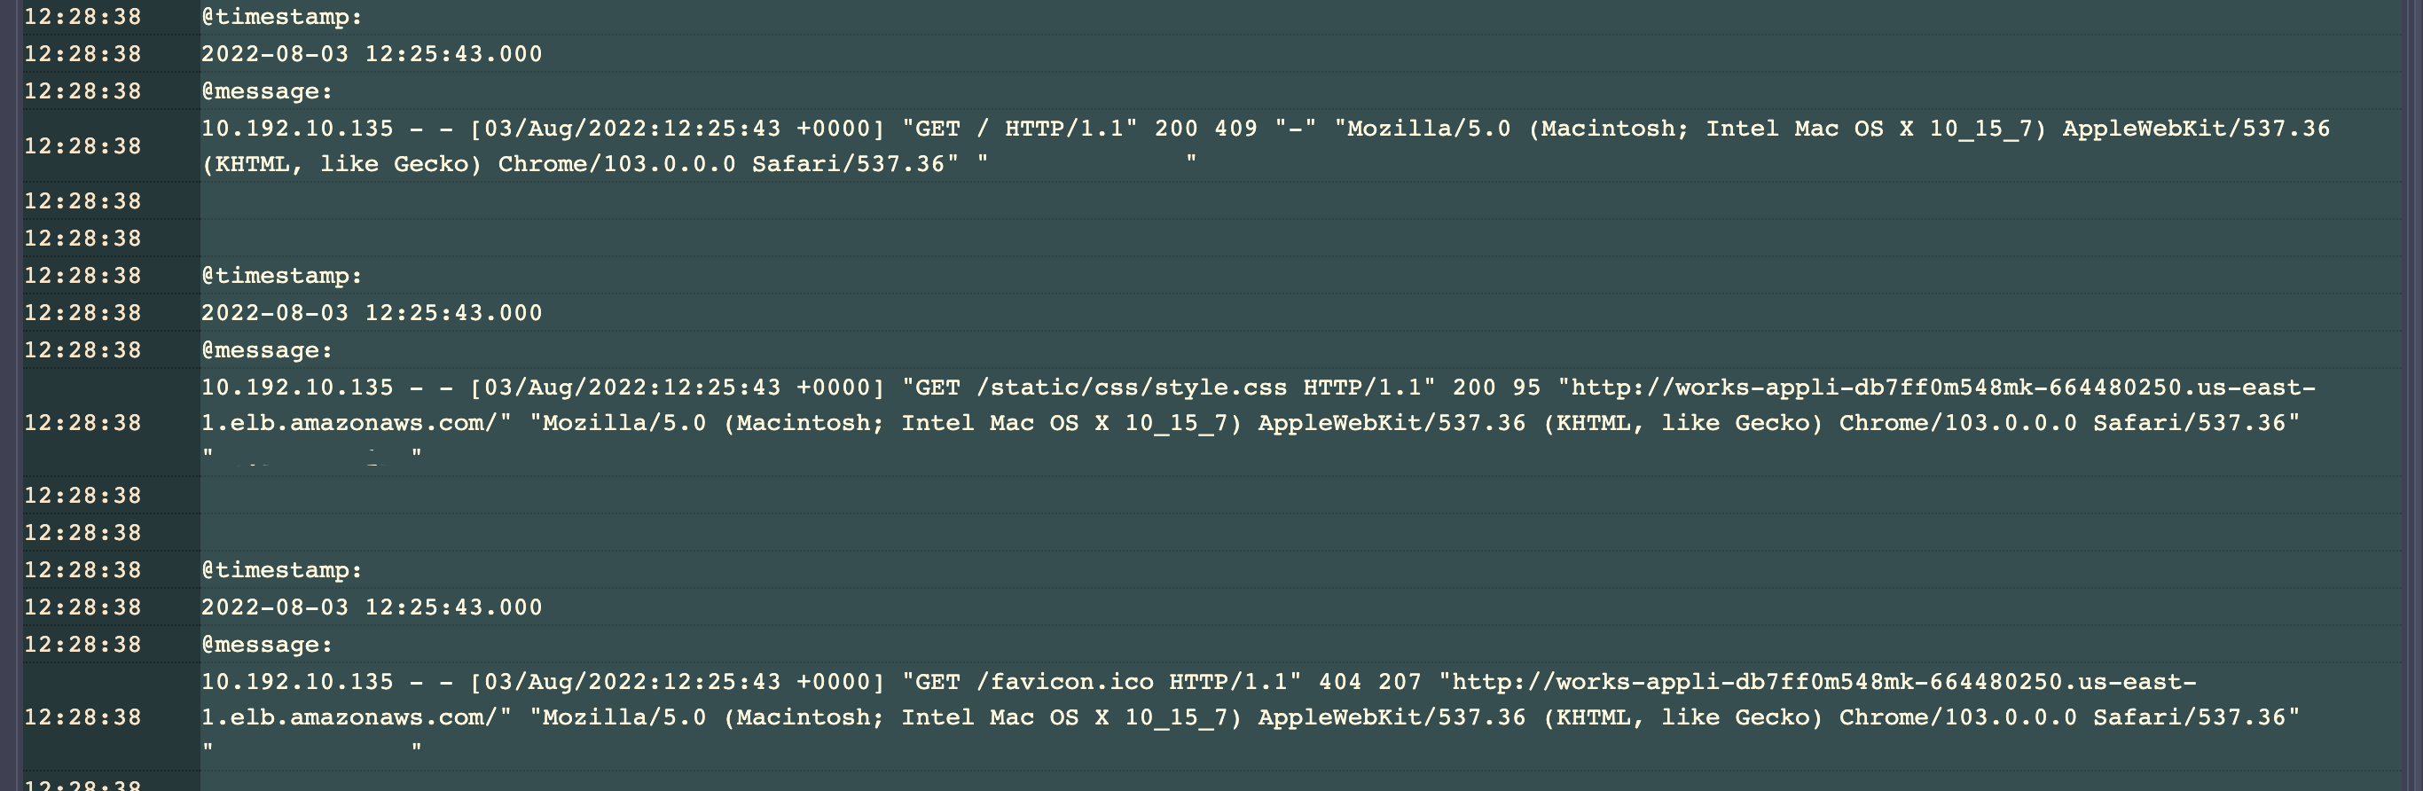Click the 404 status code in favicon.ico line
2423x791 pixels.
tap(1340, 681)
